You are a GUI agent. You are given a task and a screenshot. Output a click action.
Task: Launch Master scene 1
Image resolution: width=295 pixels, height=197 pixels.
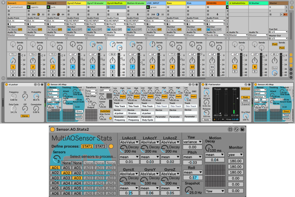tap(271, 7)
